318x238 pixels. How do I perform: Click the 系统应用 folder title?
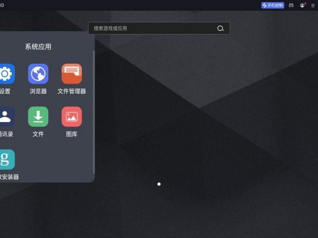pyautogui.click(x=38, y=47)
